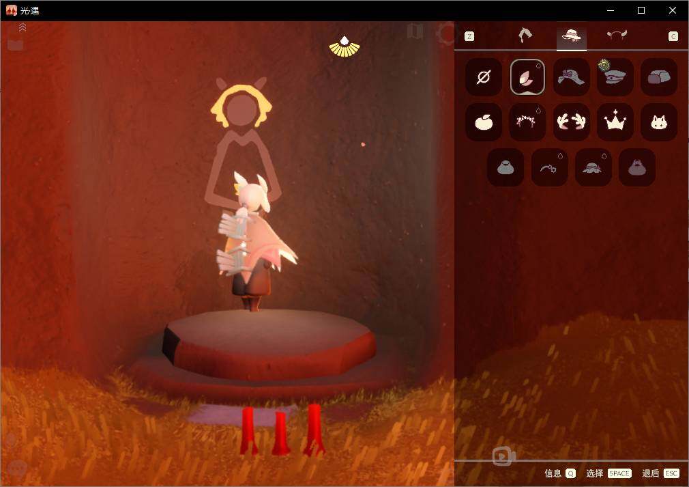
Task: Select the captain cap with green badge
Action: pos(615,77)
